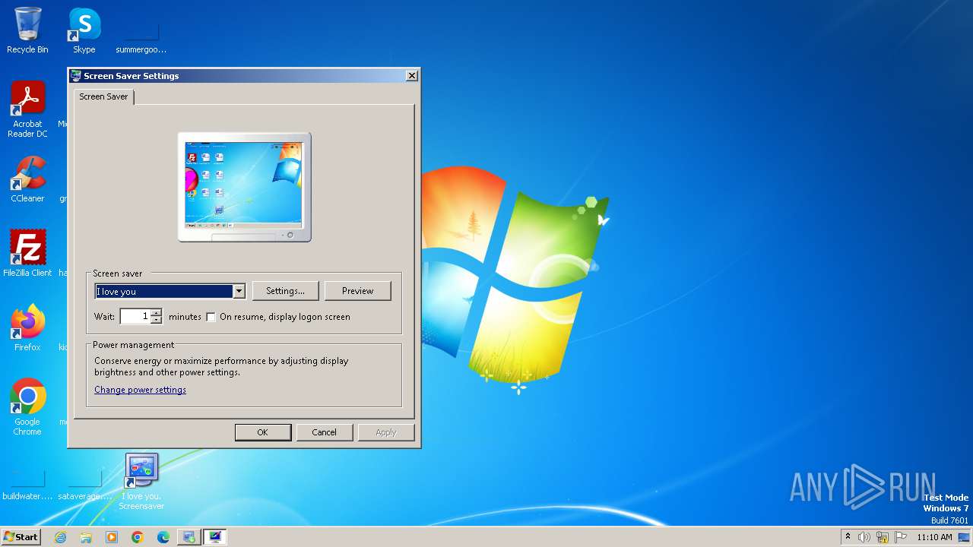Open the clock showing 11:10 AM
Image resolution: width=973 pixels, height=547 pixels.
point(934,537)
